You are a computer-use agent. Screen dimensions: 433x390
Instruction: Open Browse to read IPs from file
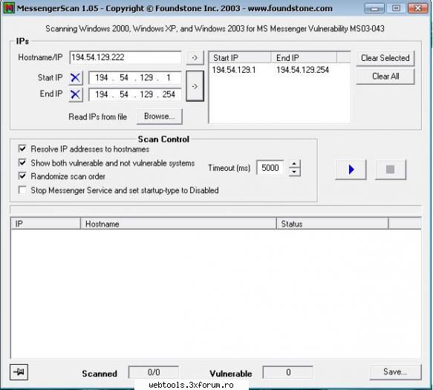coord(160,117)
